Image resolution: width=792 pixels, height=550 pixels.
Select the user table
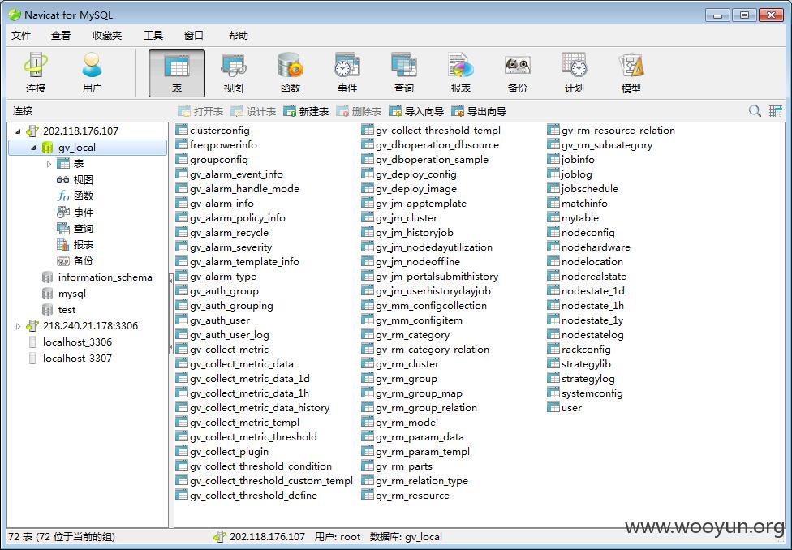click(565, 408)
